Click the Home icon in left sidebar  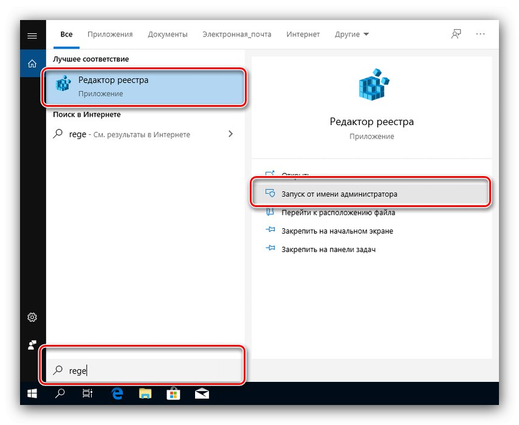click(x=32, y=62)
